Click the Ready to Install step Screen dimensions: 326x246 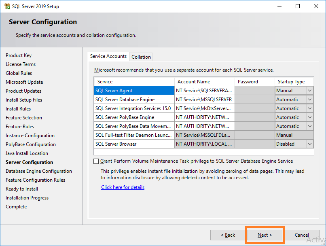(22, 189)
